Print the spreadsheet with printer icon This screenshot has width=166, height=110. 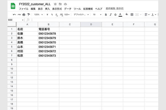[24, 15]
